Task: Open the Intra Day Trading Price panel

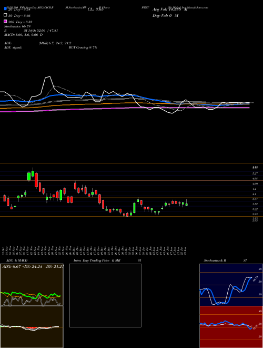Action: point(105,295)
